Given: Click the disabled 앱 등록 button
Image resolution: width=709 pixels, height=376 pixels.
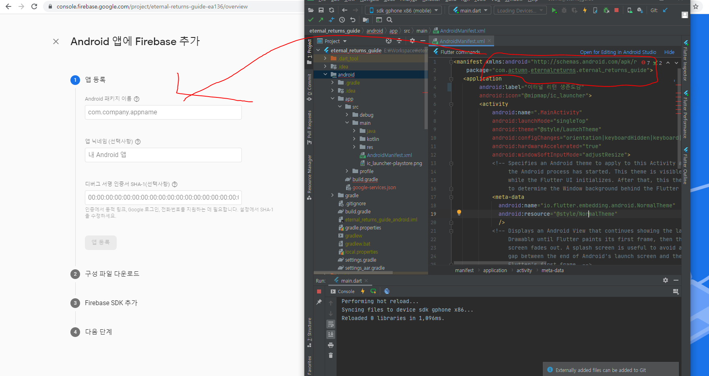Looking at the screenshot, I should click(101, 242).
